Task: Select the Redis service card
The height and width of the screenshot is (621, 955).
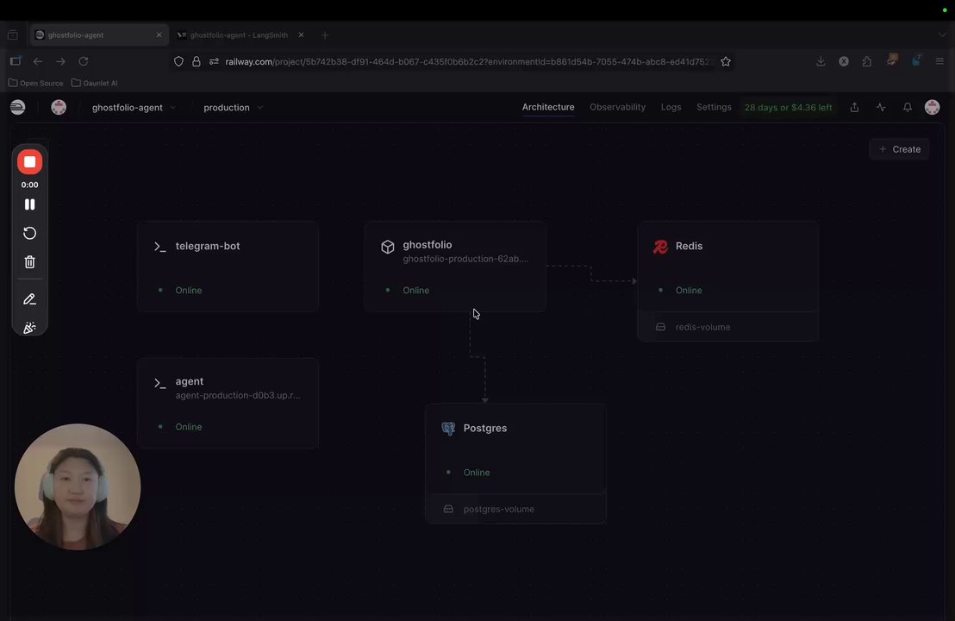Action: click(727, 267)
